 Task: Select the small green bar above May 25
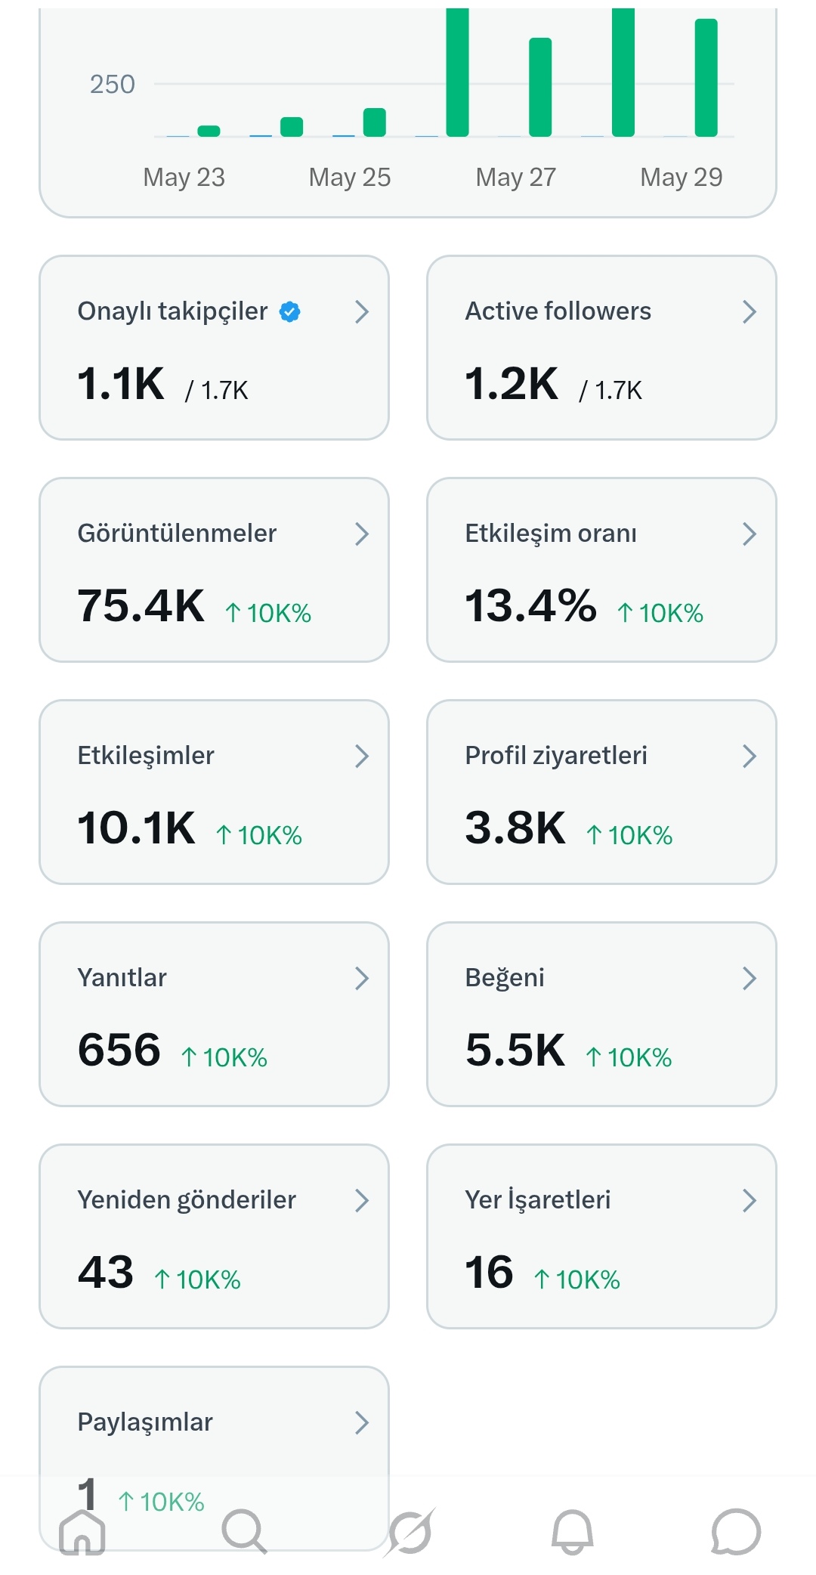(x=375, y=122)
